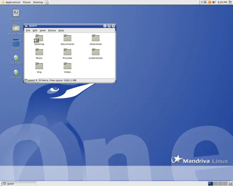Viewport: 233px width, 186px height.
Task: Click the network status tray icon
Action: (205, 2)
